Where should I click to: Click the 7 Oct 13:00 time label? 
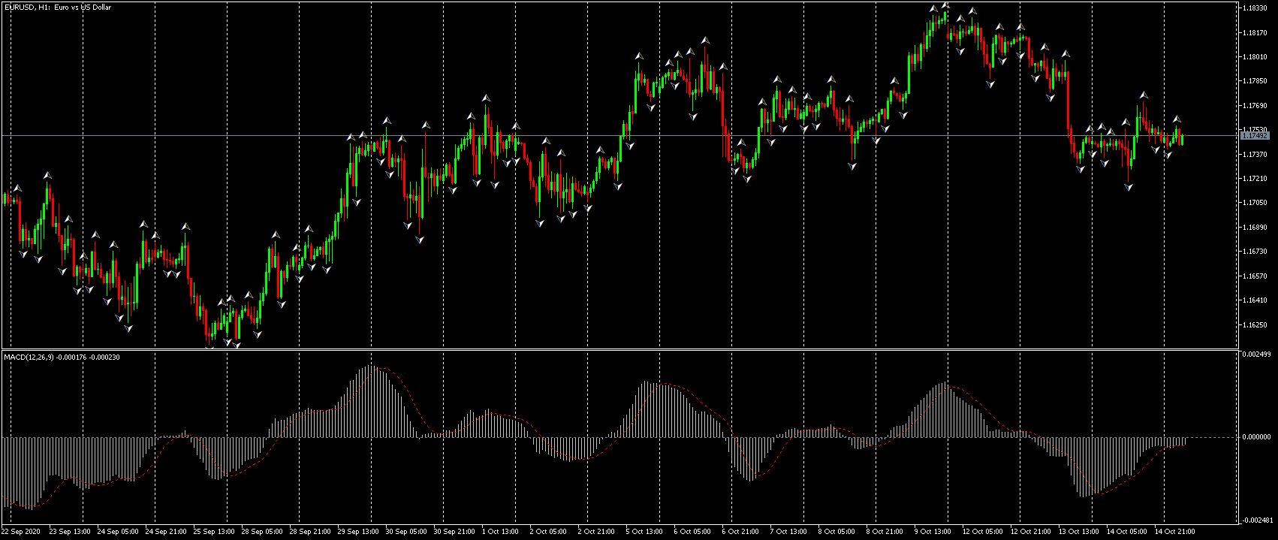pyautogui.click(x=789, y=532)
